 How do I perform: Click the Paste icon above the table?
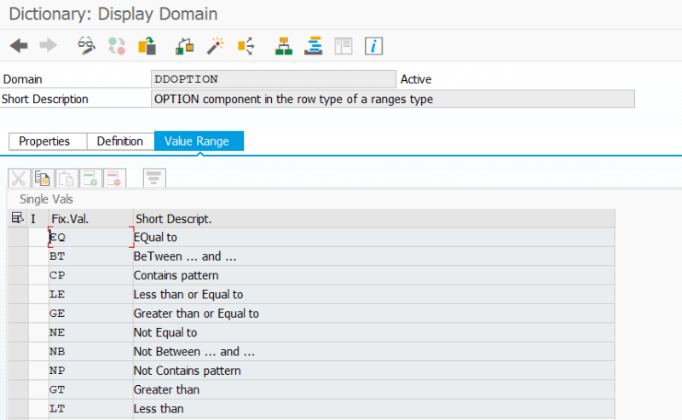[x=66, y=178]
